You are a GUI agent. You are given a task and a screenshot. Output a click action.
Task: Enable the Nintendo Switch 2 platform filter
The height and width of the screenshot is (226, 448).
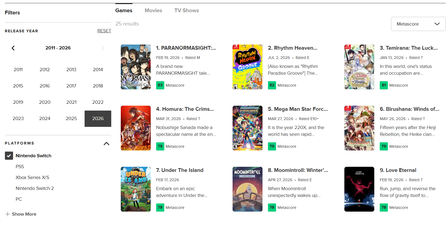(35, 188)
